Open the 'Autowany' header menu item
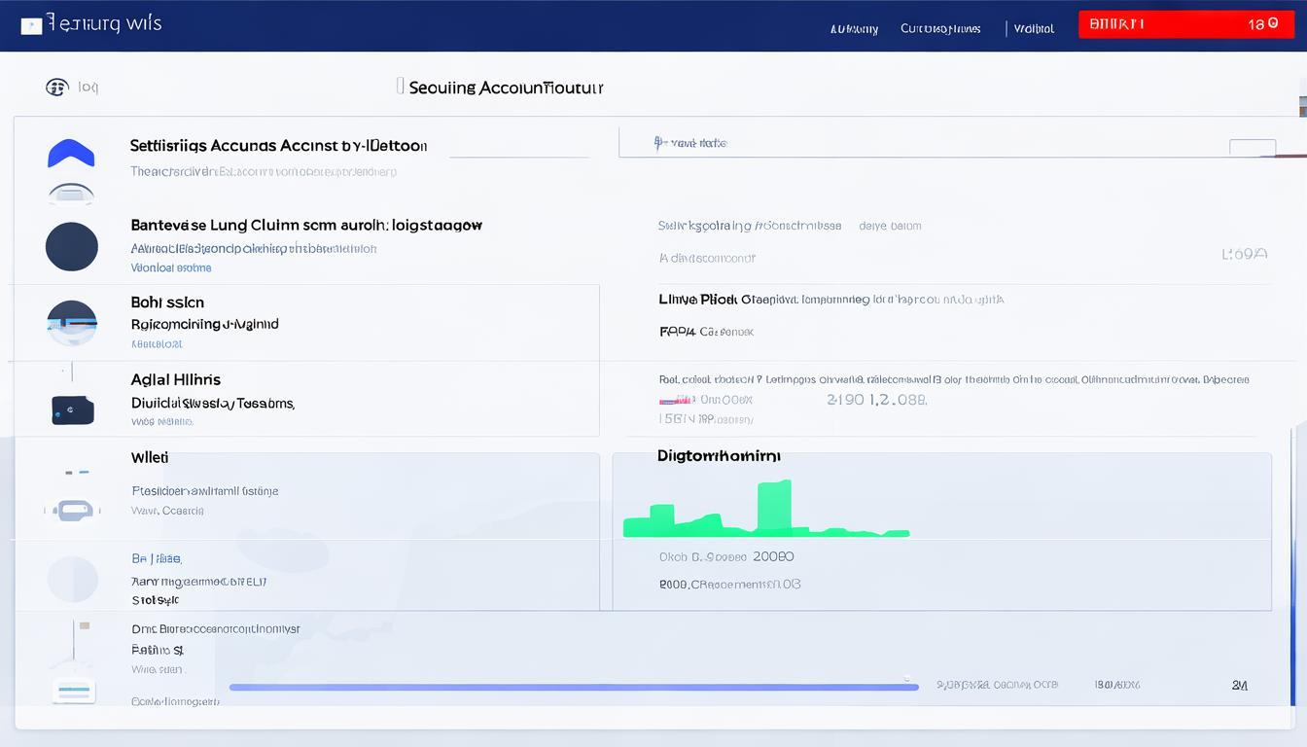Viewport: 1307px width, 747px height. coord(854,29)
